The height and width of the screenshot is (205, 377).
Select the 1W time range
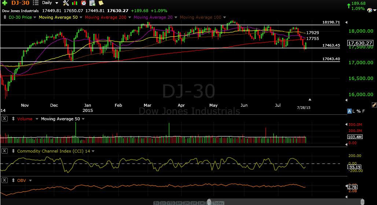(201, 203)
